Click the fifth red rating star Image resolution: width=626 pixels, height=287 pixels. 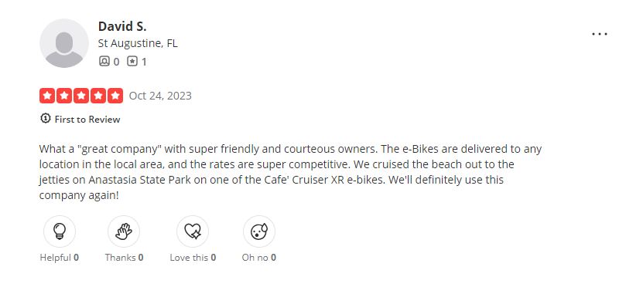pos(115,96)
